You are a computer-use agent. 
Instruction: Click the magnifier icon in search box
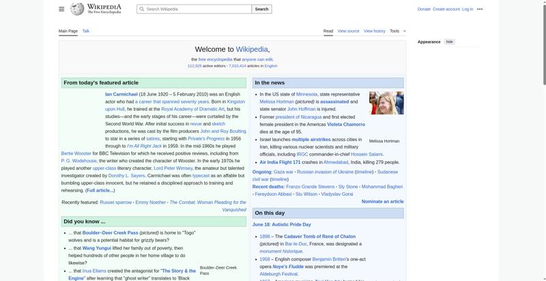coord(141,9)
